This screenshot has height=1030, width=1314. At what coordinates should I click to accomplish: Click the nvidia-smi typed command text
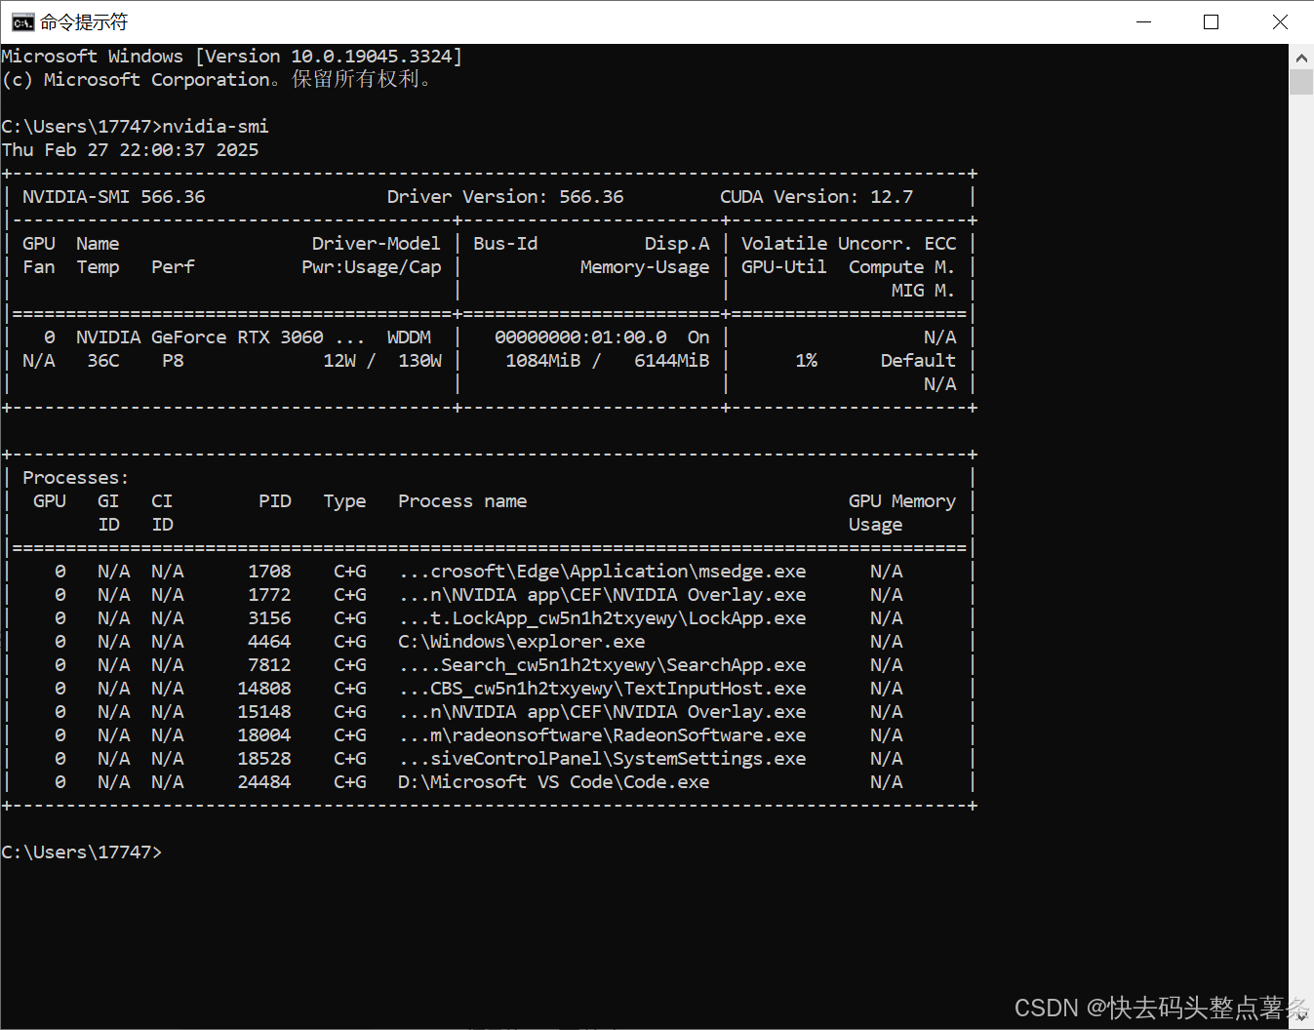point(215,126)
